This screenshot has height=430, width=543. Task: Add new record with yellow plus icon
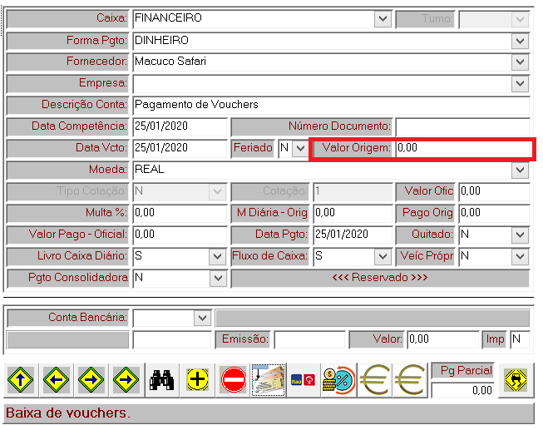tap(197, 380)
